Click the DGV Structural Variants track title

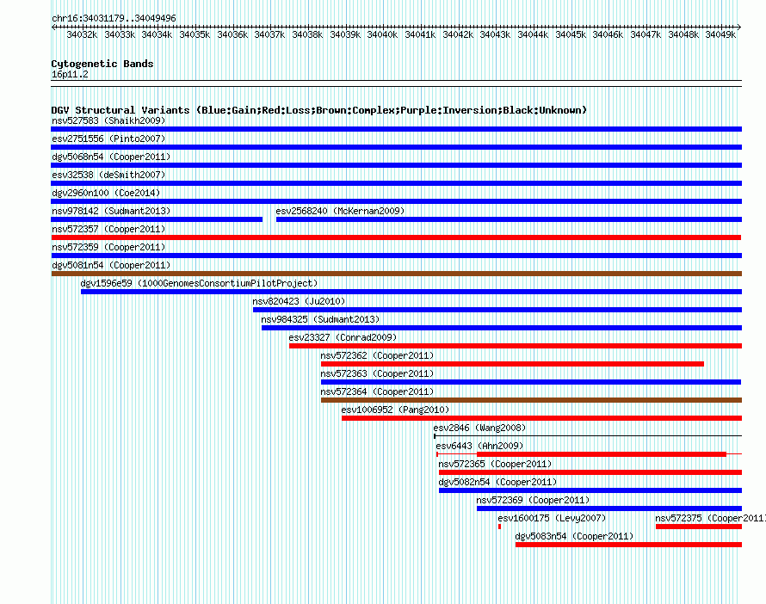point(319,110)
